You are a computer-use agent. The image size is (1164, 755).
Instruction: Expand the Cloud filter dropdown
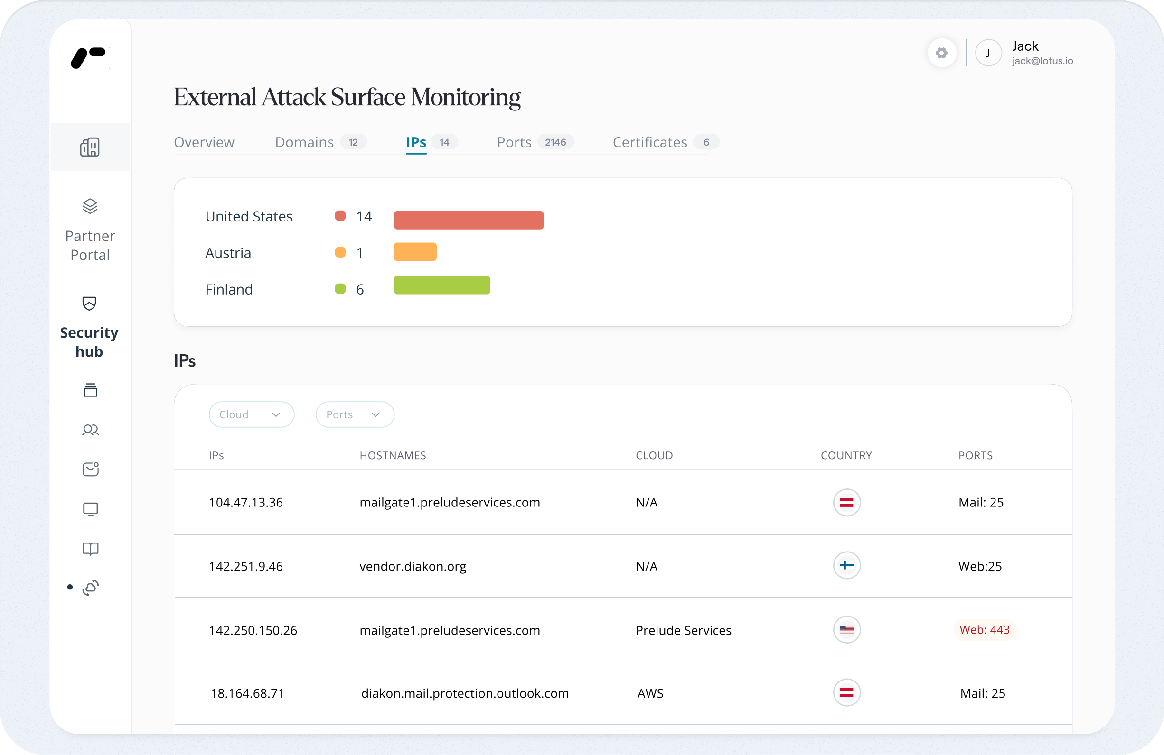point(251,414)
